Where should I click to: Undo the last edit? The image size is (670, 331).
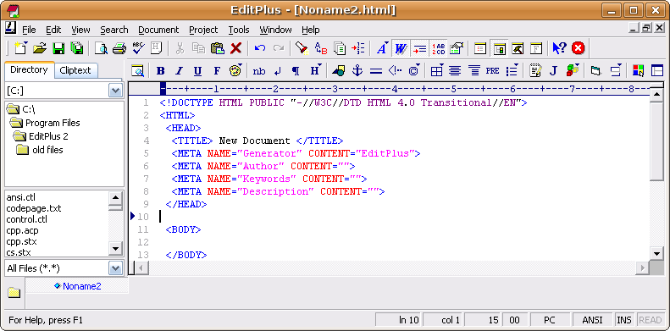260,48
